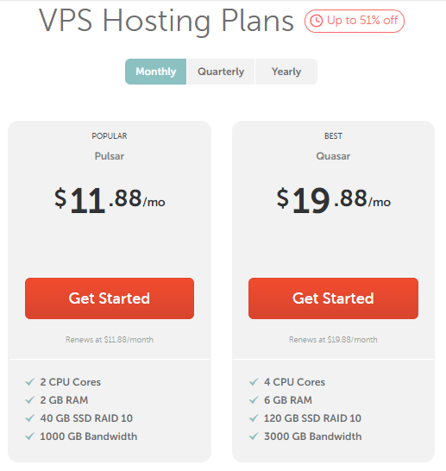Click checkmark icon beside 4 CPU Cores

(254, 382)
